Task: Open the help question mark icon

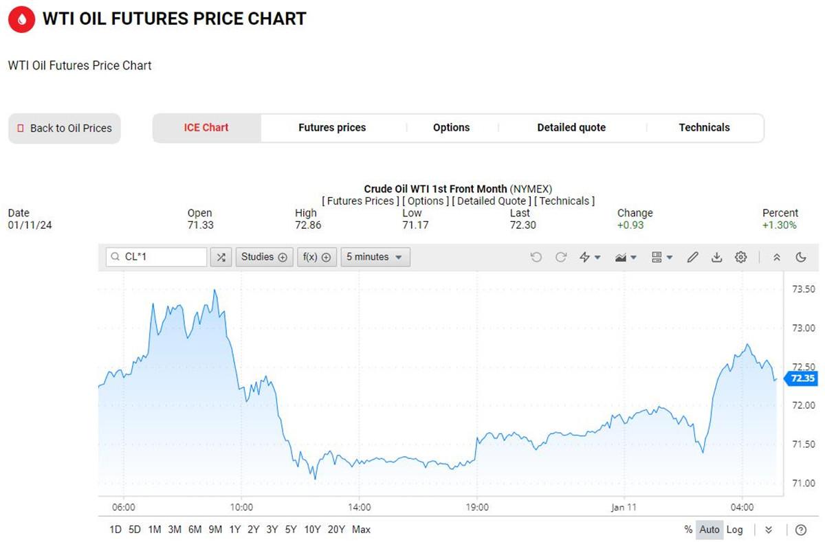Action: (801, 530)
